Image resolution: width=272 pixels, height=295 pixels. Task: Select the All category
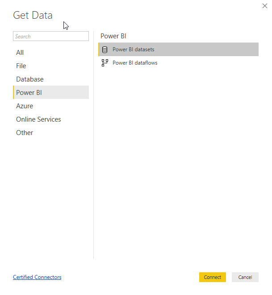click(51, 53)
